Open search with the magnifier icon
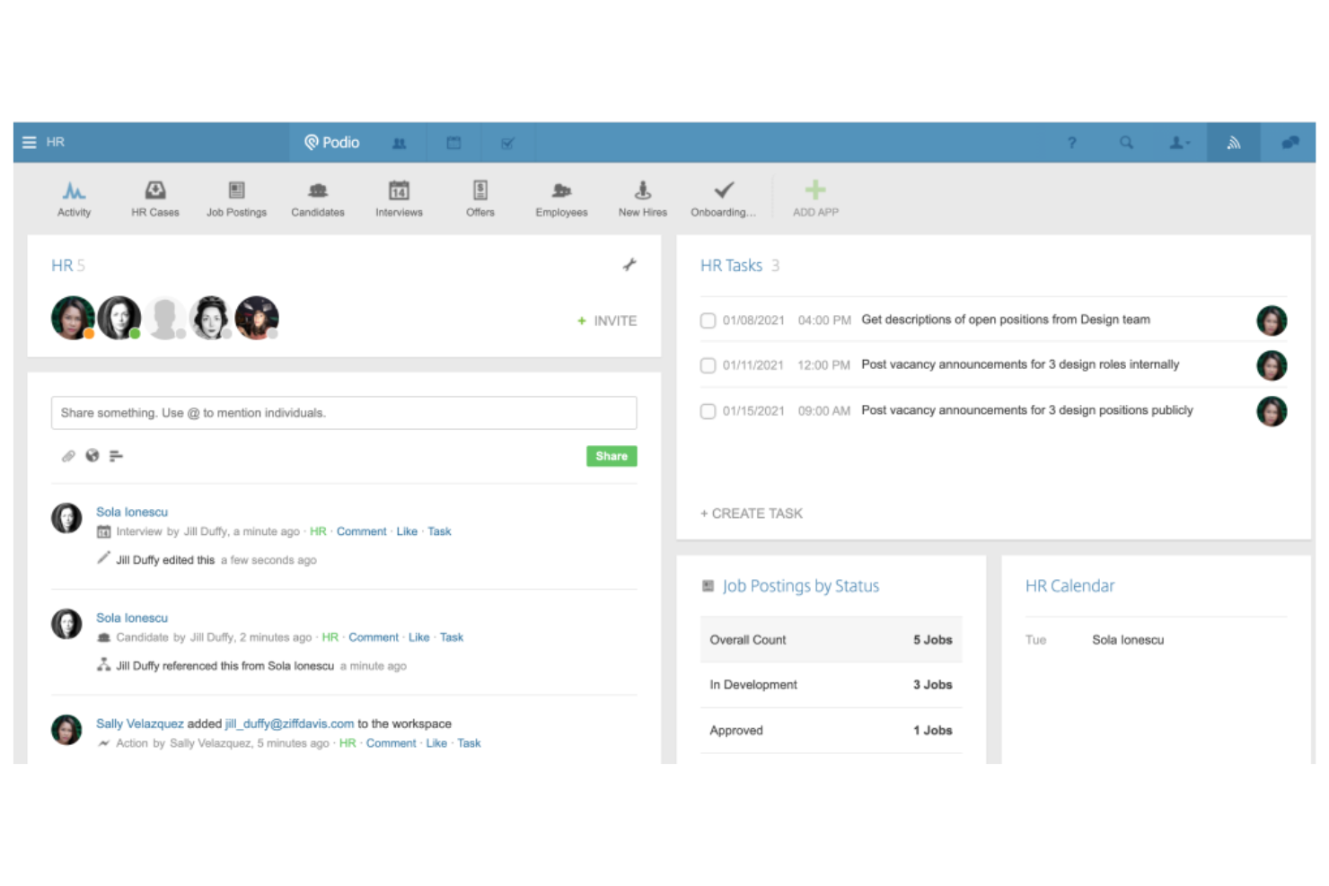The image size is (1329, 886). 1126,142
